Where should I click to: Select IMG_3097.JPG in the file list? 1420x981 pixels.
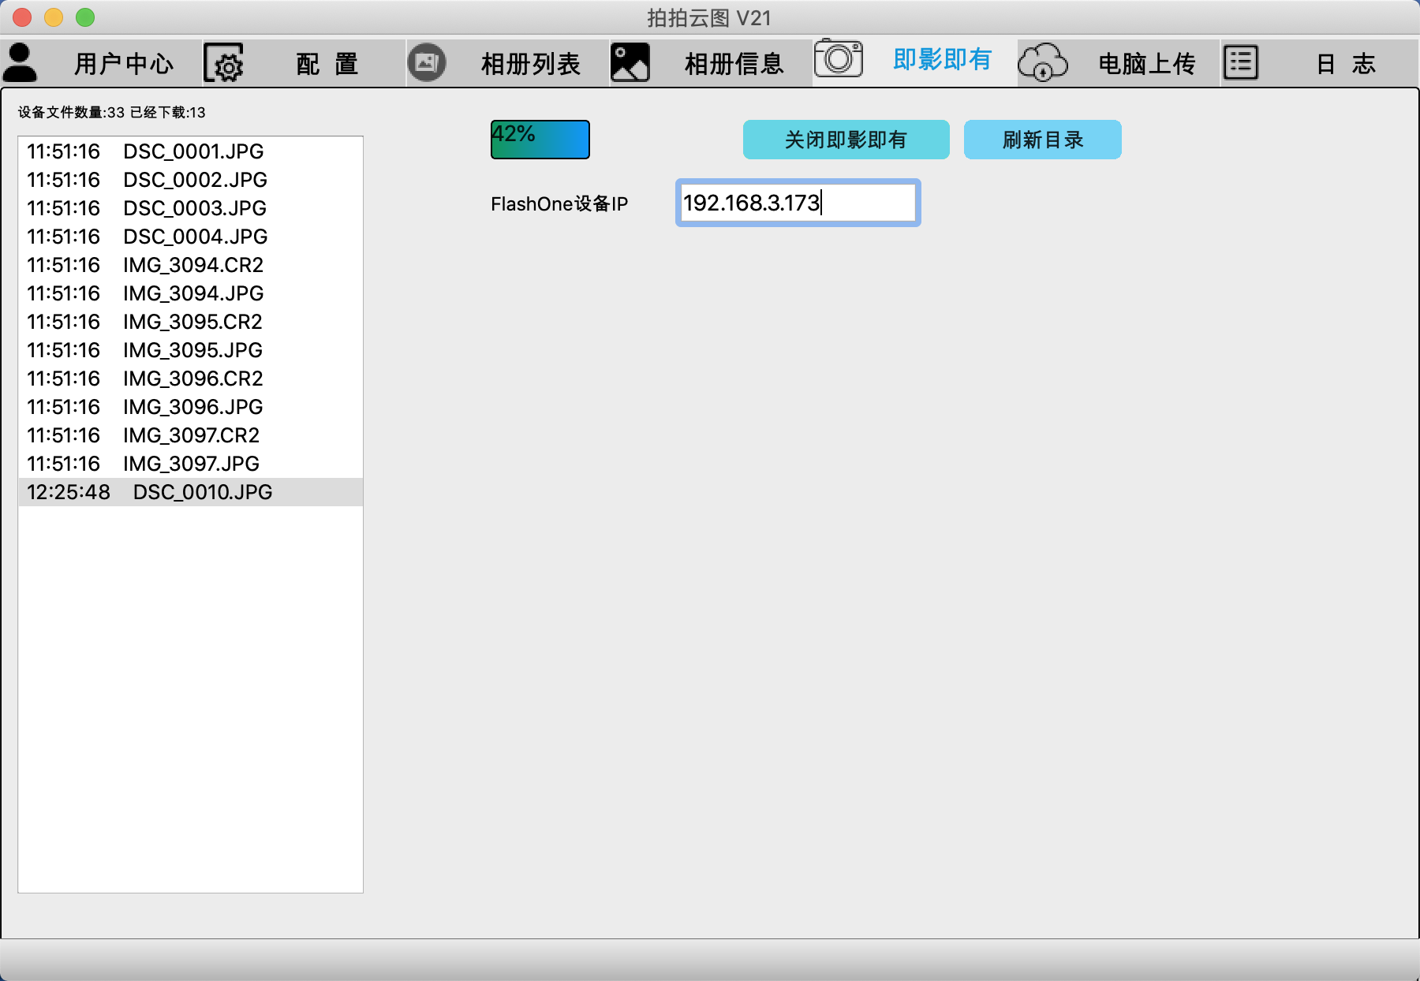tap(191, 464)
